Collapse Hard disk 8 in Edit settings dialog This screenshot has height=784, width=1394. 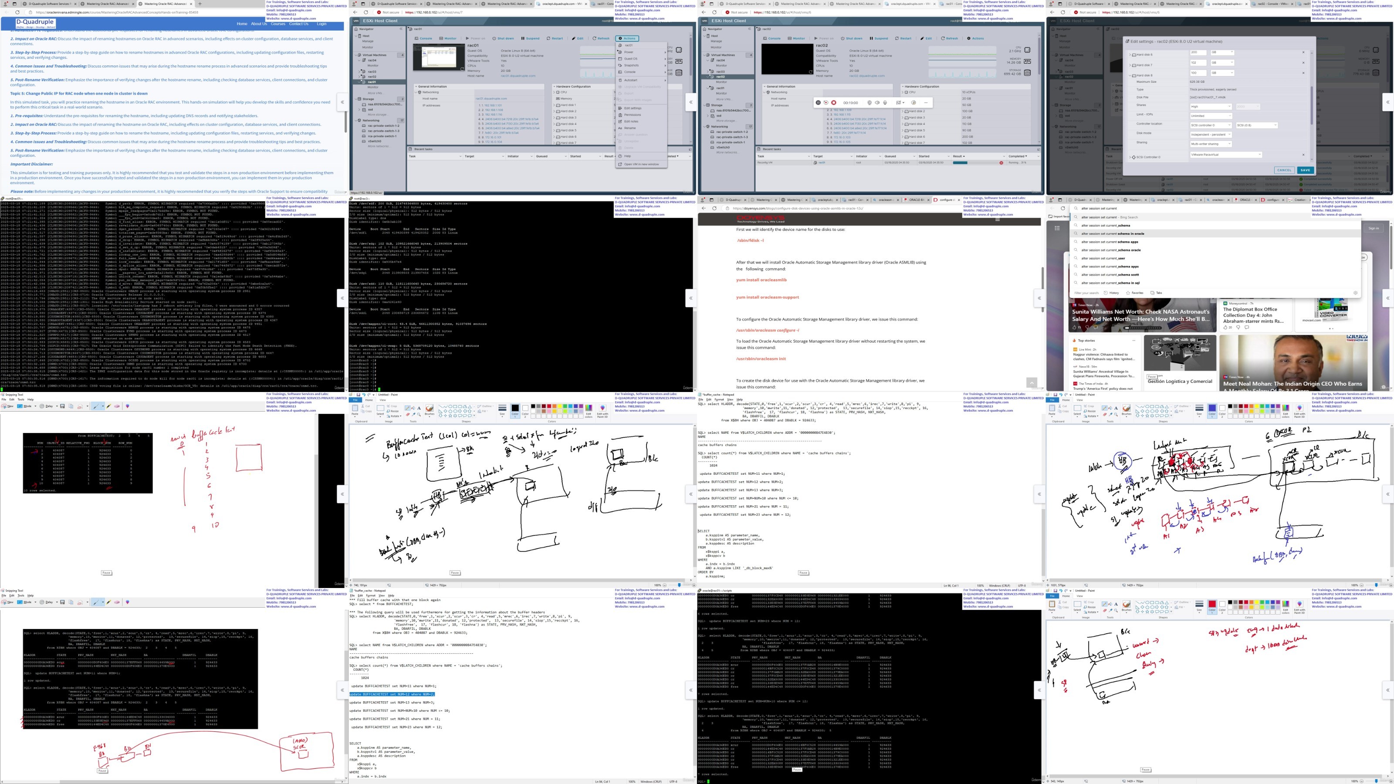point(1130,76)
